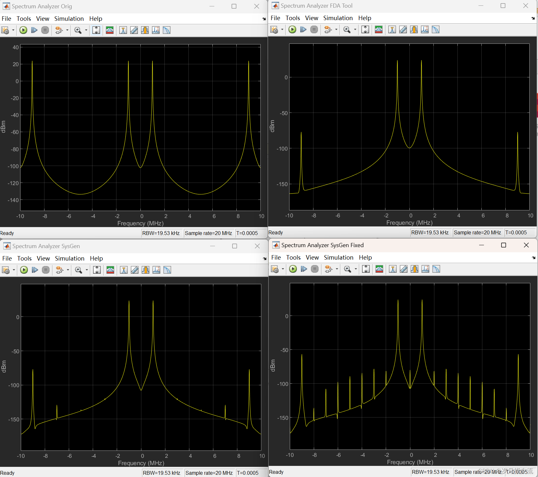
Task: Run simulation in FDA Tool window
Action: point(292,29)
